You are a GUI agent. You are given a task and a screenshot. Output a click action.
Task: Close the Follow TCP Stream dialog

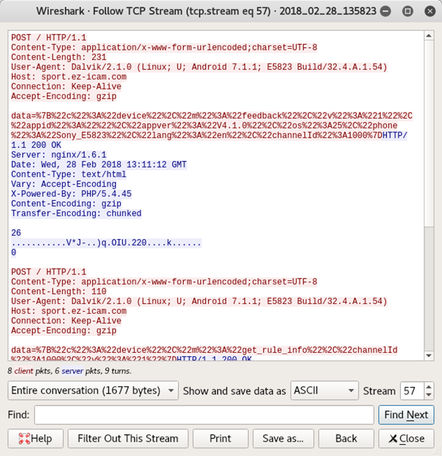pos(406,438)
